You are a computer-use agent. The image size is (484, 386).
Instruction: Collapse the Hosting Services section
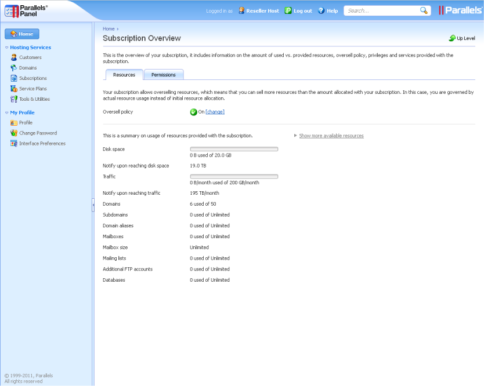tap(7, 48)
